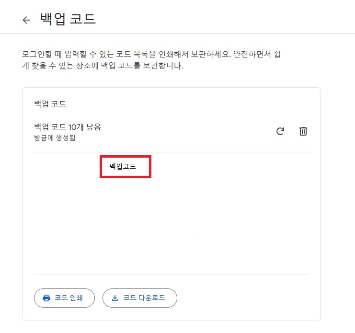Click the 백업 코드 10개 남음 text
Image resolution: width=355 pixels, height=333 pixels.
point(68,127)
